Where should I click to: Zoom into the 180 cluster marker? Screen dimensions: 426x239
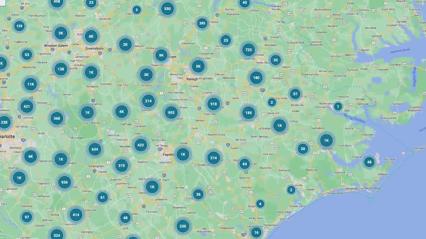point(256,78)
